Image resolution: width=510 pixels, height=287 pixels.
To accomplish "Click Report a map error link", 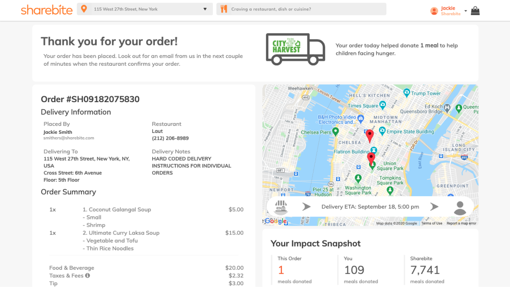I will (x=461, y=223).
